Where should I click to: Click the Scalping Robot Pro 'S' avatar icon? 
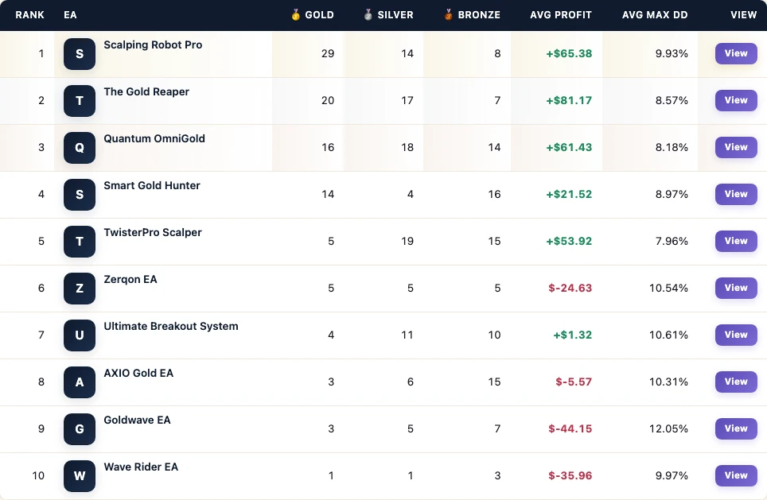click(x=80, y=54)
